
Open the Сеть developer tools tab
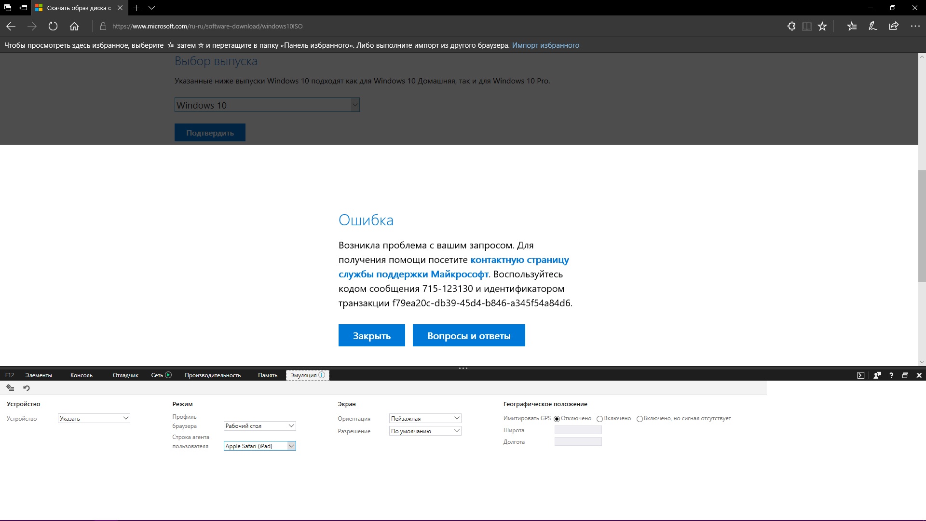[157, 375]
